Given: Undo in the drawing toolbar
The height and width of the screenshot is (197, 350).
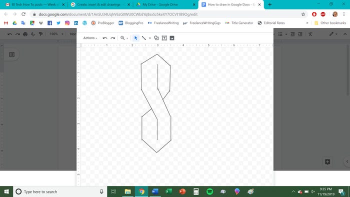Looking at the screenshot, I should 105,38.
